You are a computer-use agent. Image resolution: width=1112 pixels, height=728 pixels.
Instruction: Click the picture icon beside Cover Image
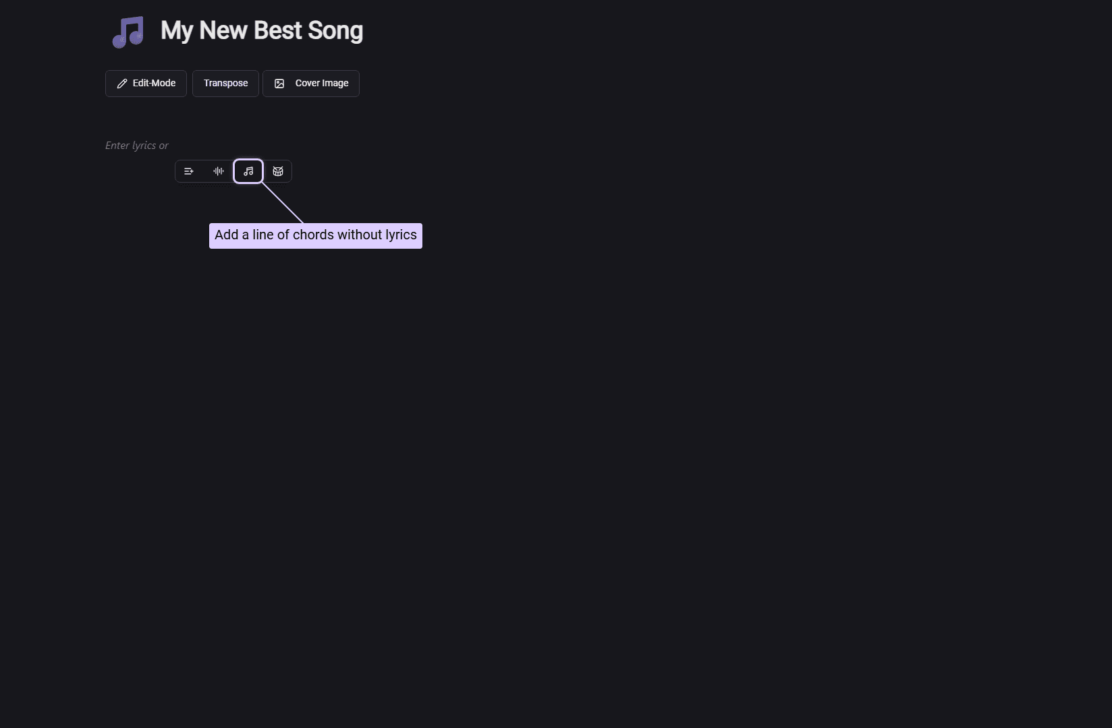(279, 84)
